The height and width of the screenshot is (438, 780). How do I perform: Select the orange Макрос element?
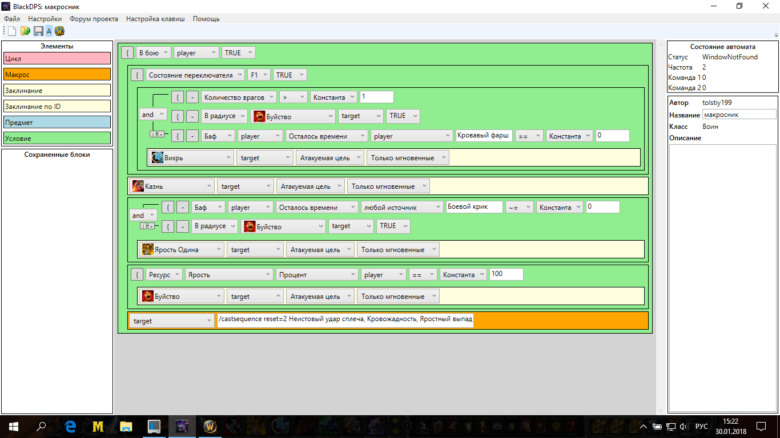click(x=57, y=75)
